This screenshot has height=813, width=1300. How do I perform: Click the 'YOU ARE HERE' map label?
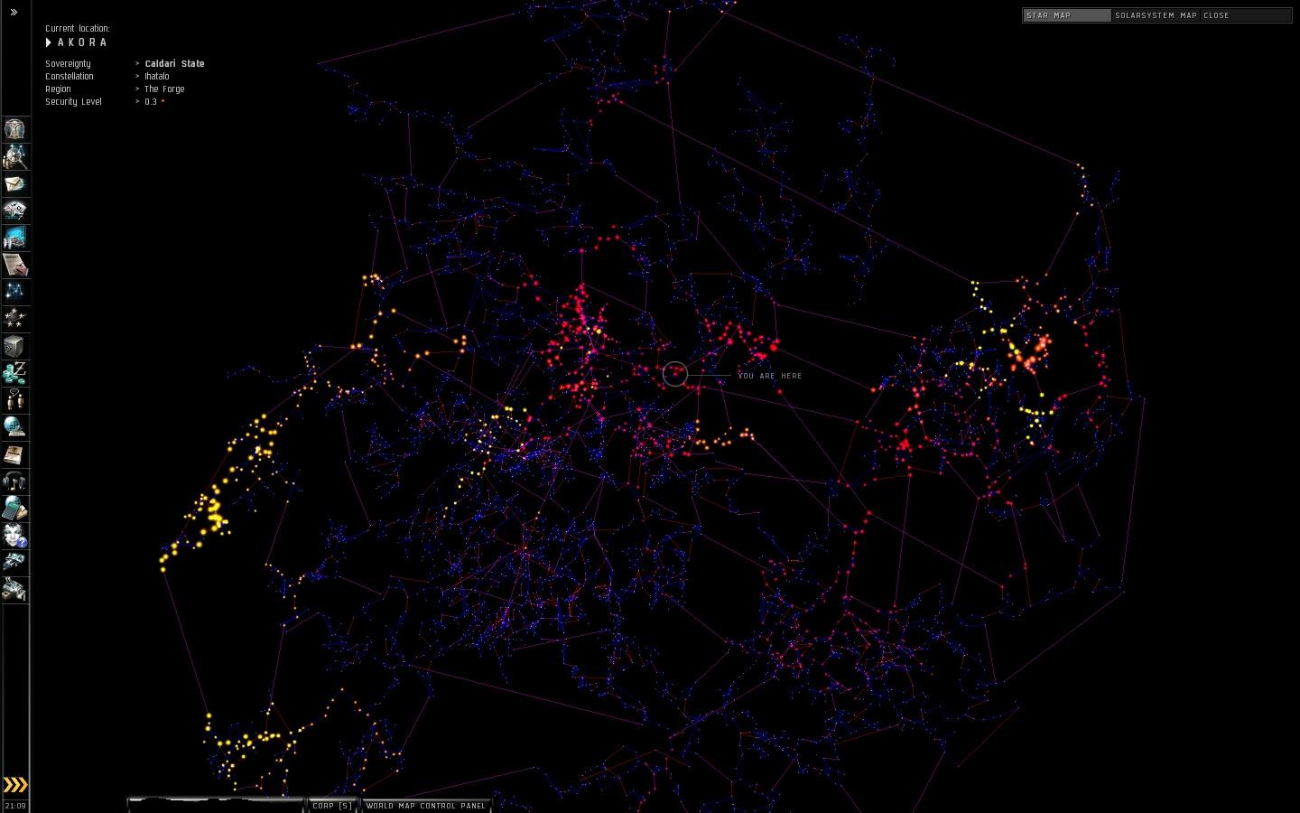(770, 376)
